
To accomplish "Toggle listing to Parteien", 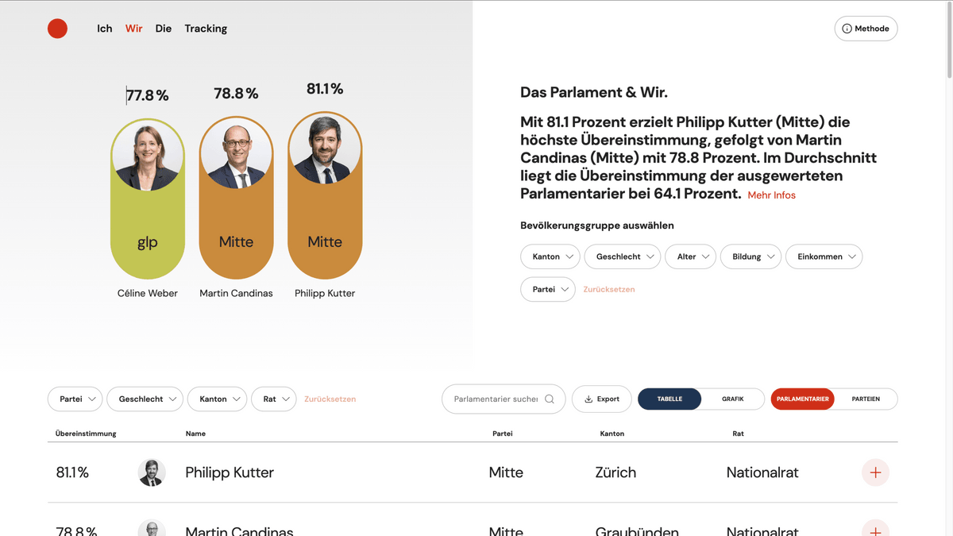I will point(866,399).
